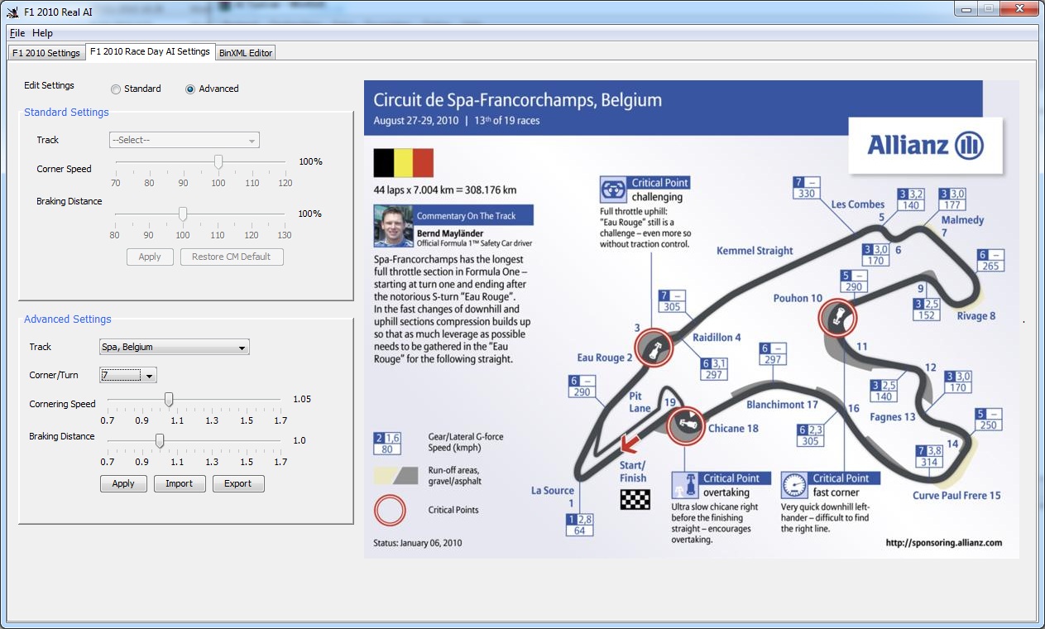Click Restore CM Default button
The height and width of the screenshot is (629, 1045).
point(232,257)
